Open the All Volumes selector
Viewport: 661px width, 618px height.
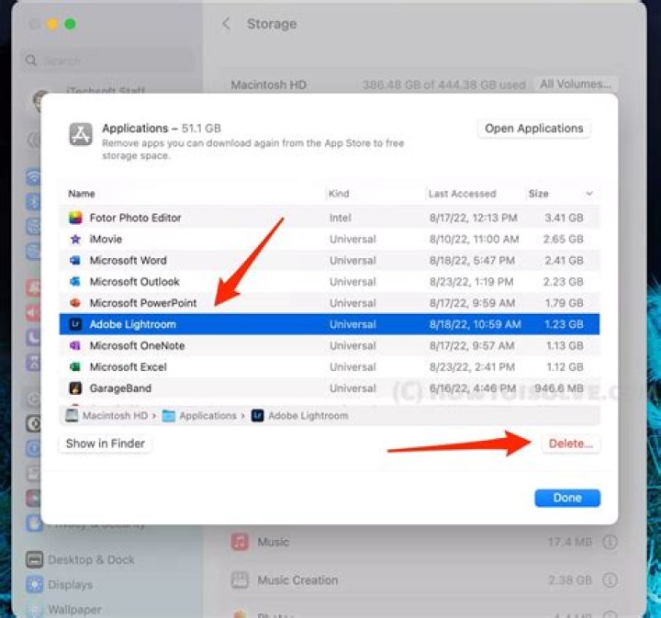point(576,84)
